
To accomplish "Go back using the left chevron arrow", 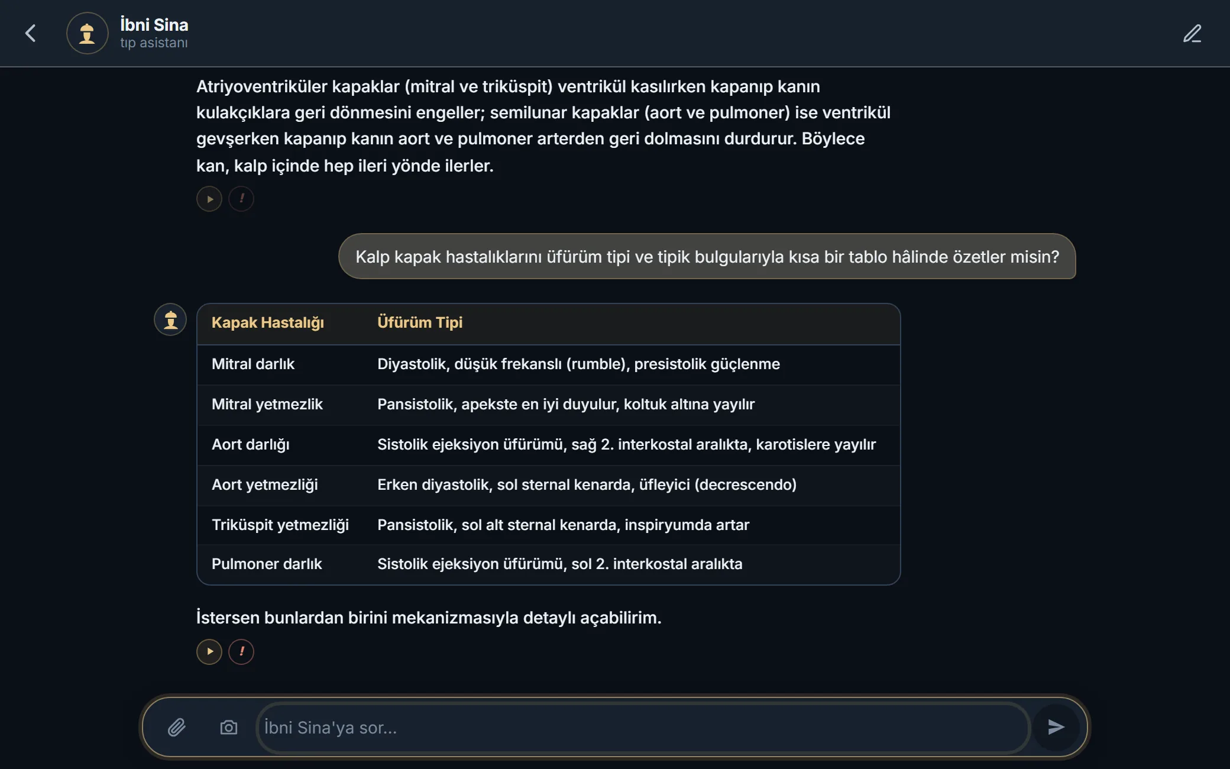I will pos(31,33).
